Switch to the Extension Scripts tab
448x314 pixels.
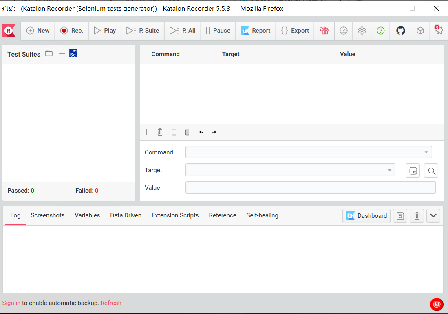pyautogui.click(x=175, y=215)
